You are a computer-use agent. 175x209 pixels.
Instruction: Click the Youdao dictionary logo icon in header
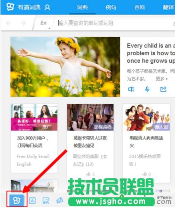coord(10,7)
